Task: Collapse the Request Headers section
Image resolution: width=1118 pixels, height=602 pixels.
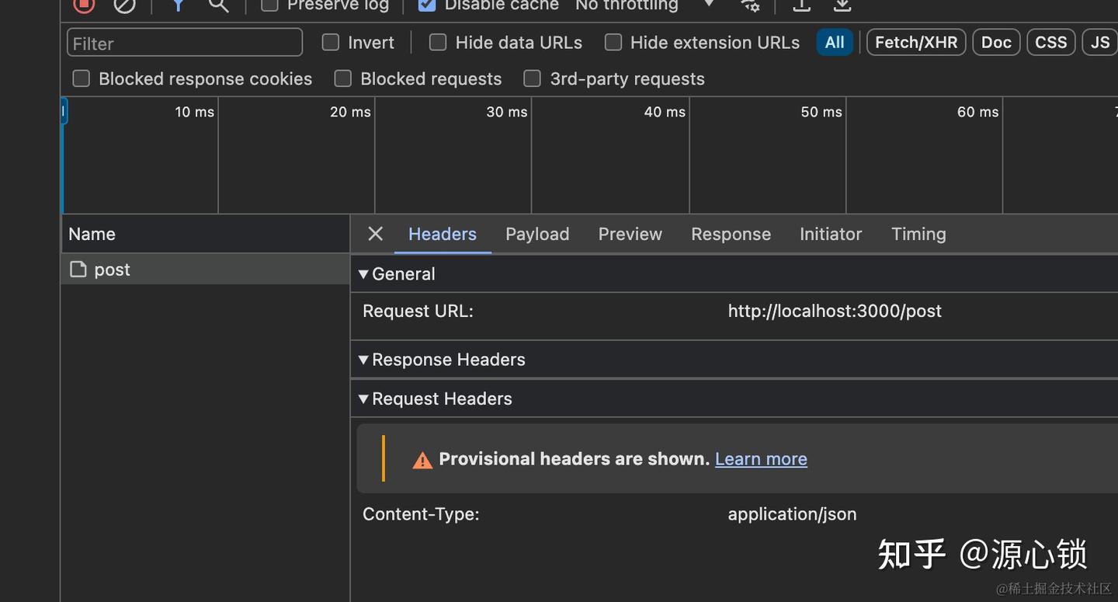Action: tap(363, 398)
